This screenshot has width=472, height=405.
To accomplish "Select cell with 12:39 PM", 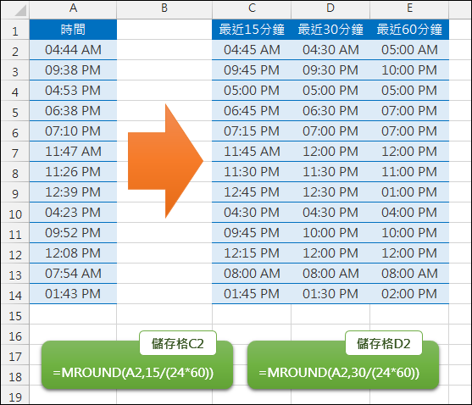I will coord(73,192).
